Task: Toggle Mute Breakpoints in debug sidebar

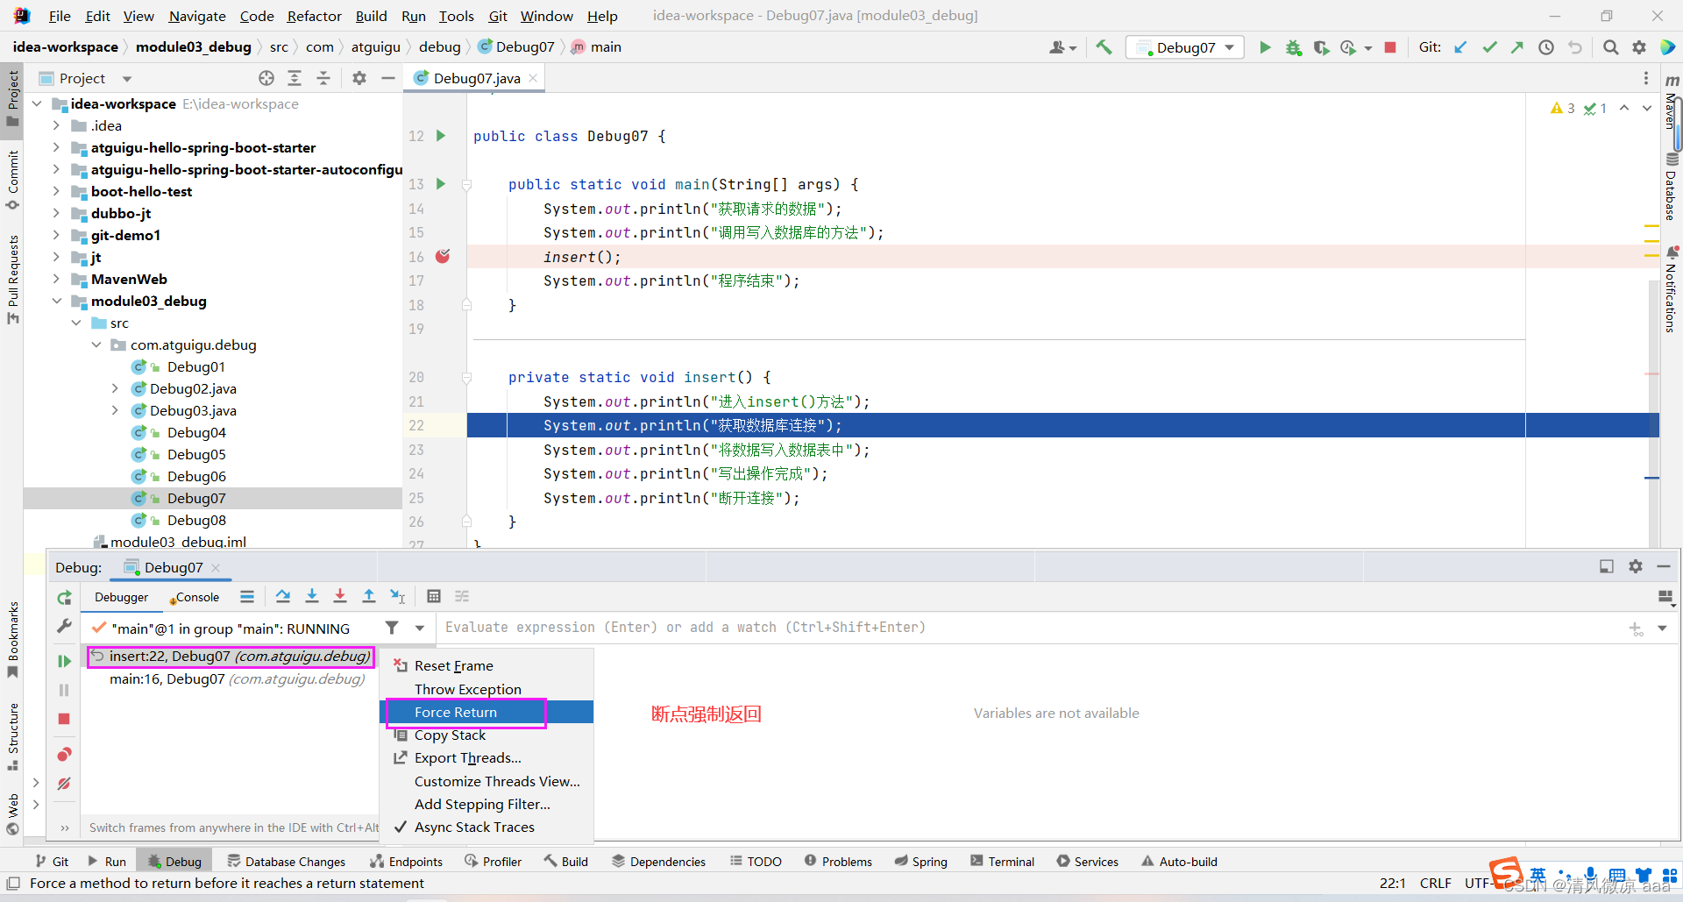Action: 64,784
